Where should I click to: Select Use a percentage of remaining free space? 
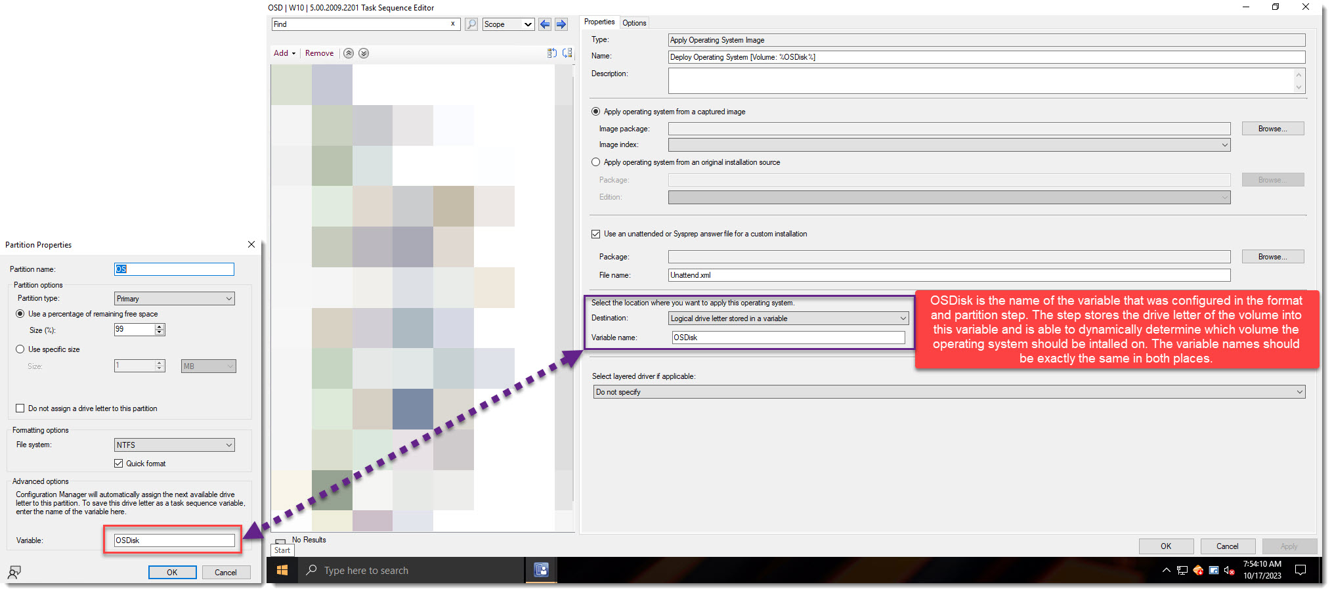[20, 314]
